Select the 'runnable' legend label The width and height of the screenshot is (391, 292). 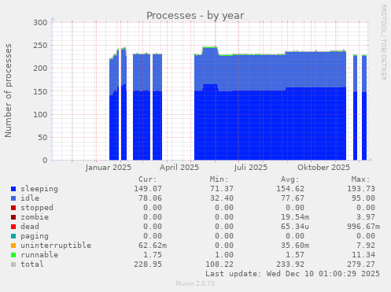tap(39, 255)
